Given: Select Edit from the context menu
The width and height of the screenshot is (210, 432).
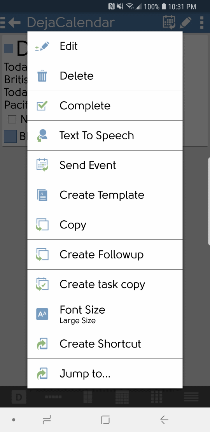Looking at the screenshot, I should click(x=105, y=46).
